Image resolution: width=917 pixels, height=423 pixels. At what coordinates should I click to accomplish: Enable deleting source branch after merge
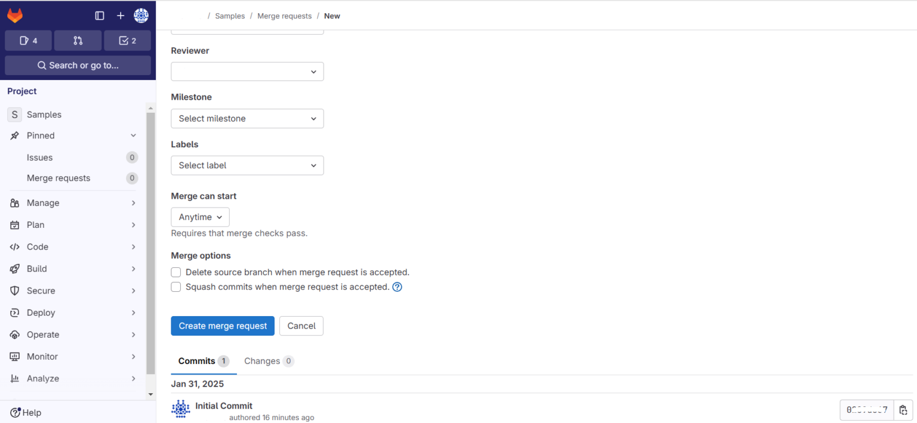176,272
